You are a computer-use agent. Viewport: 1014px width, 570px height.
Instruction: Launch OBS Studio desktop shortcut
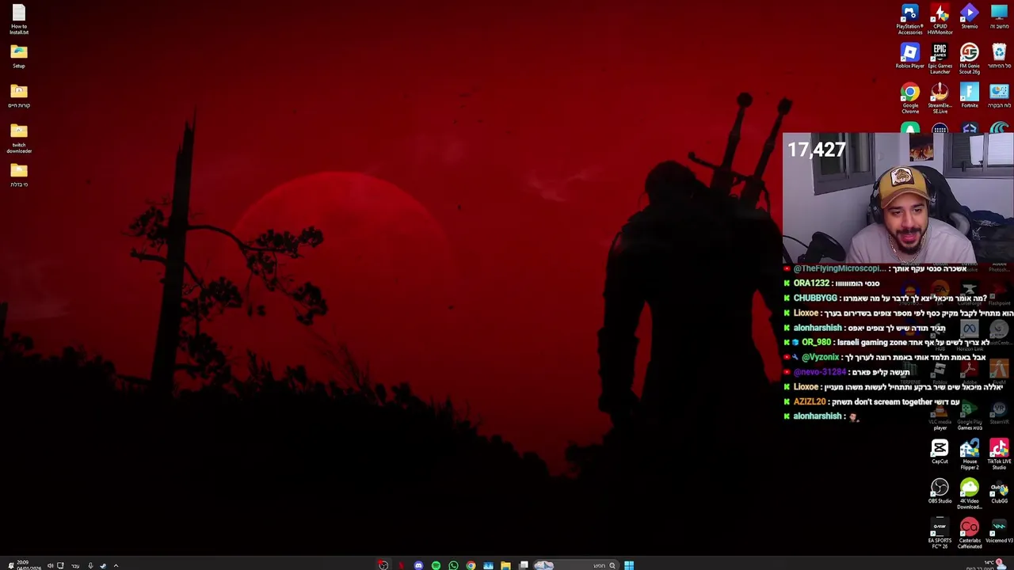tap(940, 492)
